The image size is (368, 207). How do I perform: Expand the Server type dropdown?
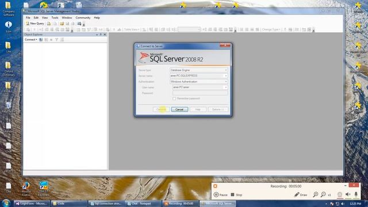(x=226, y=70)
